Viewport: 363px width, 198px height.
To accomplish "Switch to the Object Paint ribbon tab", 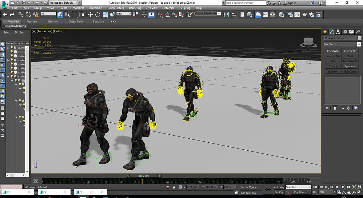I will 76,22.
